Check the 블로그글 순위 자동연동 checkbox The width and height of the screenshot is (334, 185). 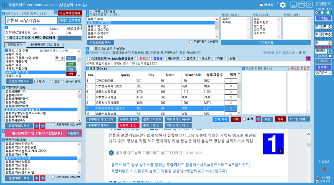(91, 49)
